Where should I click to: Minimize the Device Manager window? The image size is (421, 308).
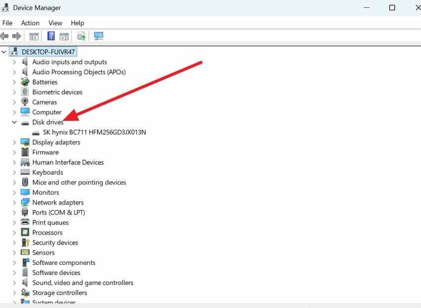point(367,7)
